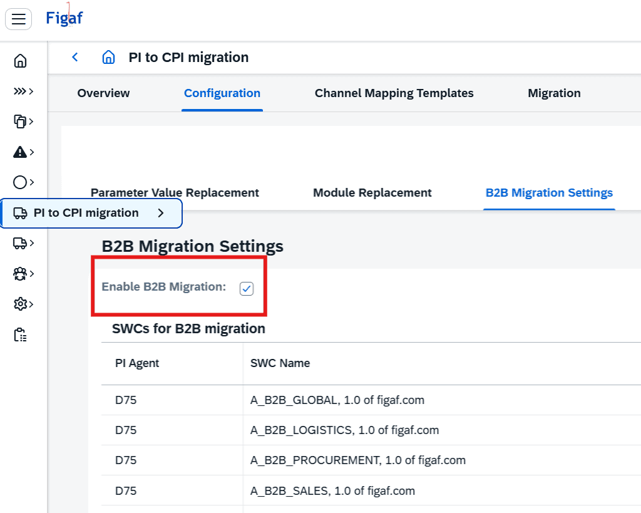Expand the settings gear sidebar item chevron
The width and height of the screenshot is (641, 513).
coord(31,304)
